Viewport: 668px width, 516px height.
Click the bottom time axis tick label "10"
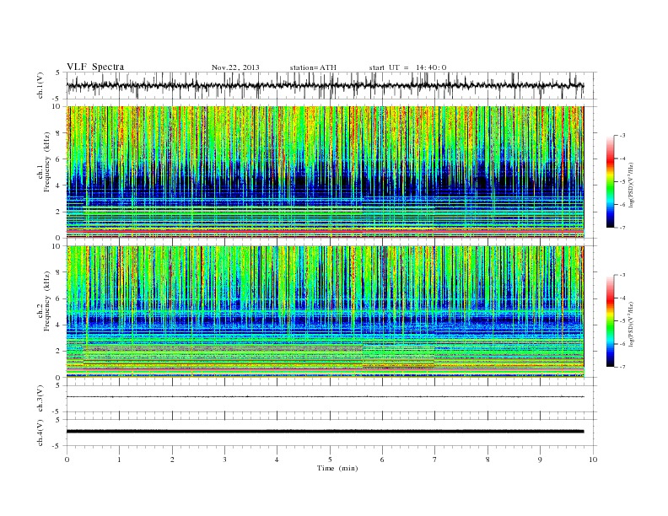pyautogui.click(x=593, y=460)
